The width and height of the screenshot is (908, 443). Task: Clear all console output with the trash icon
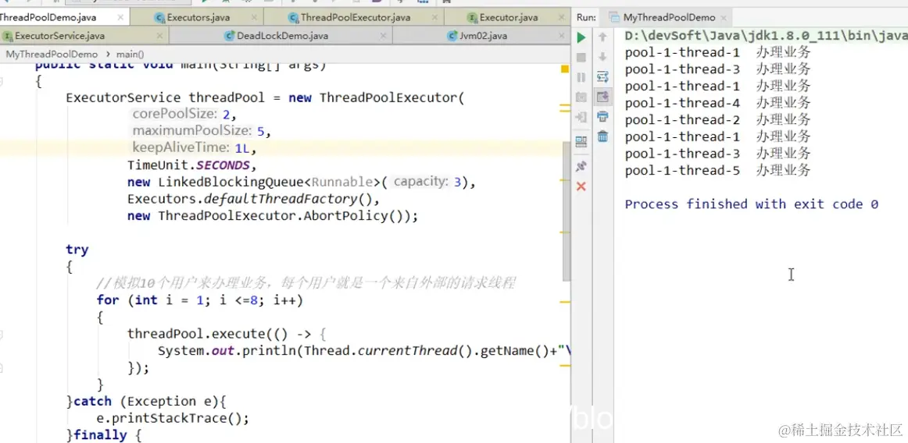pos(602,136)
